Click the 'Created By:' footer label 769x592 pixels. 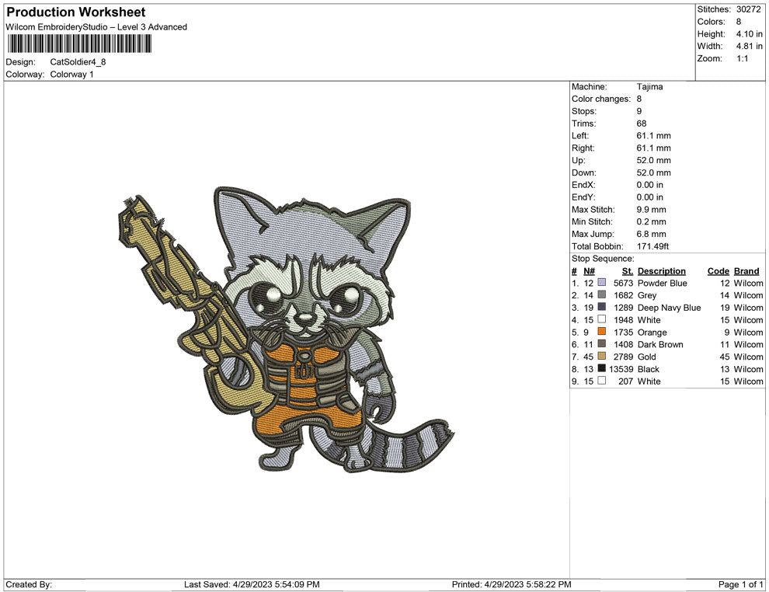[x=29, y=584]
